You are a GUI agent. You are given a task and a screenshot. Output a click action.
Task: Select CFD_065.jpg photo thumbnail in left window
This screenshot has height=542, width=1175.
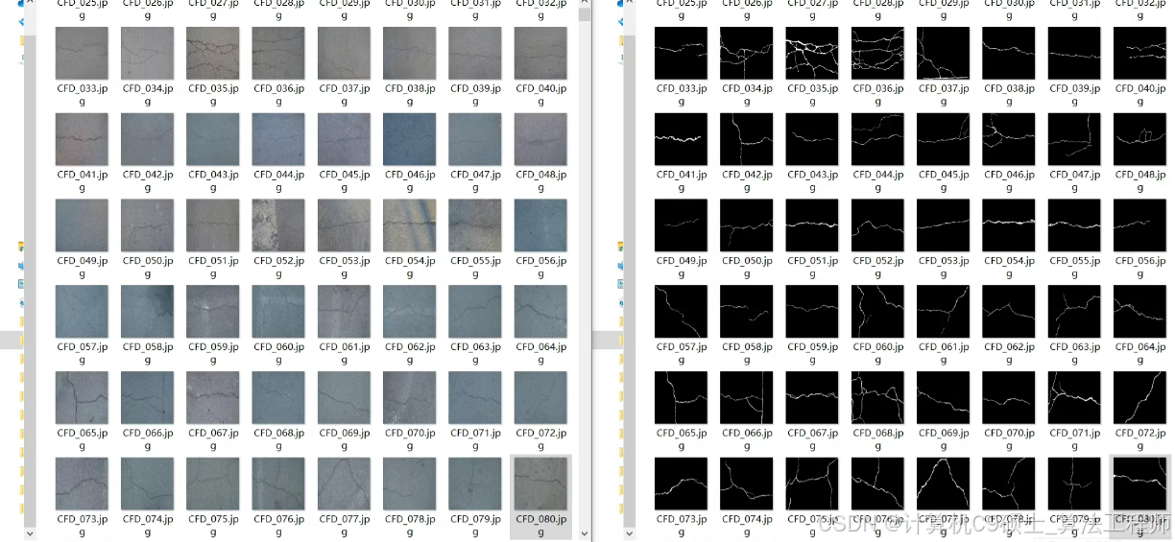coord(82,397)
